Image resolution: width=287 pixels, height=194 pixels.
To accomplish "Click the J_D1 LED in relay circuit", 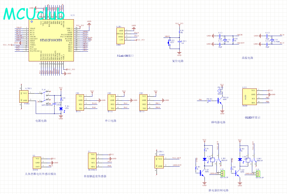I will (x=205, y=159).
